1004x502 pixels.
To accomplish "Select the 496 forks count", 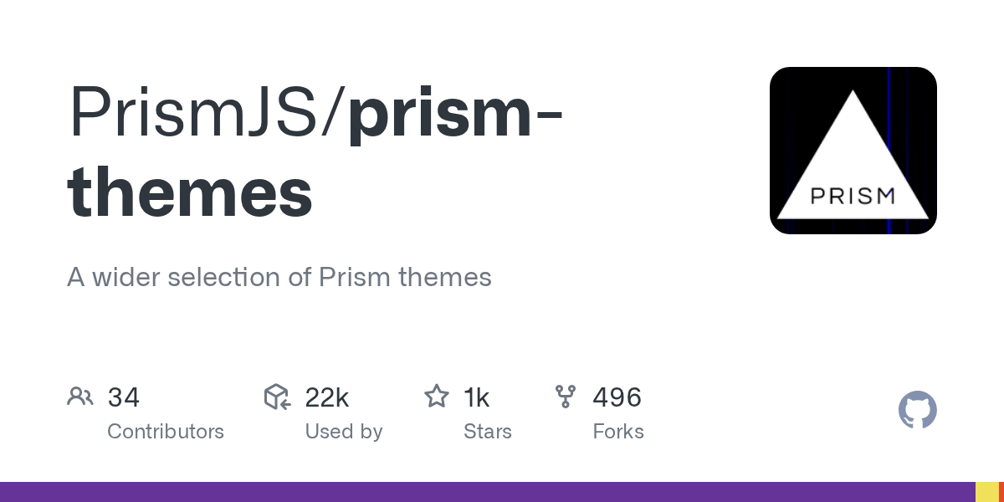I will [x=617, y=397].
